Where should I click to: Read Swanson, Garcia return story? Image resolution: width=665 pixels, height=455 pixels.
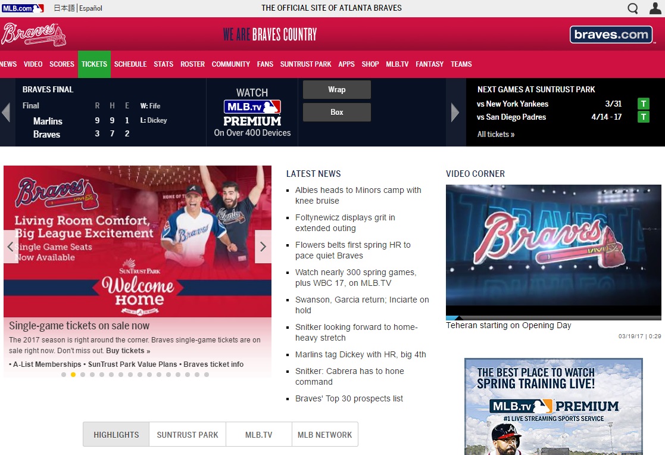(x=362, y=305)
